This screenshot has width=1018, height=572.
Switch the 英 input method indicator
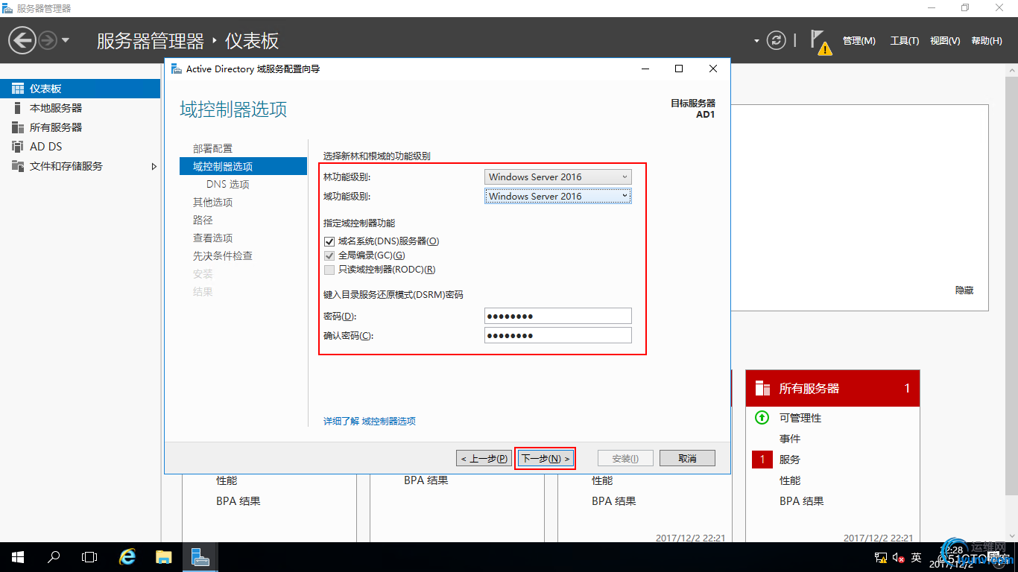(917, 557)
